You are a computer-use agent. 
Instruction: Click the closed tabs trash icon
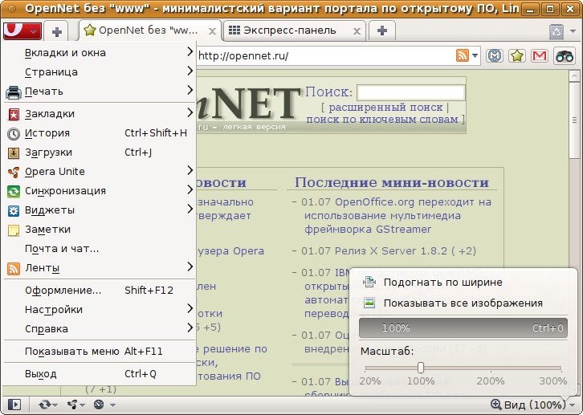coord(556,31)
